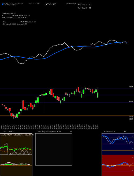The height and width of the screenshot is (176, 134).
Task: Click the 'Avg Vol: 0 M' readout
Action: pos(84,5)
